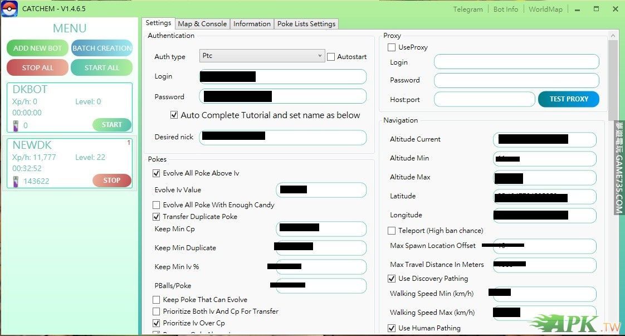625x336 pixels.
Task: Click the proxy Host:port input field
Action: tap(484, 99)
